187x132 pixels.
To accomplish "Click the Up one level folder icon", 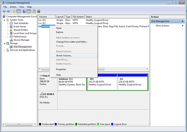I will point(14,11).
